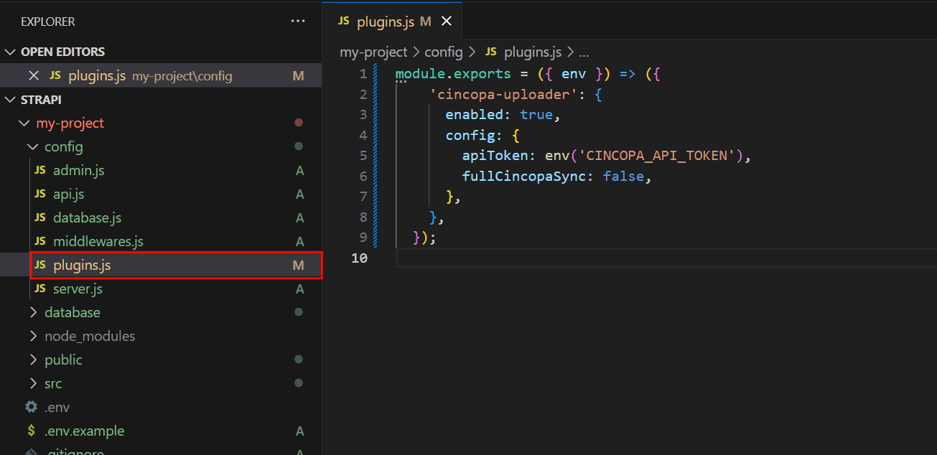
Task: Click the dollar icon of .env.example
Action: 31,431
